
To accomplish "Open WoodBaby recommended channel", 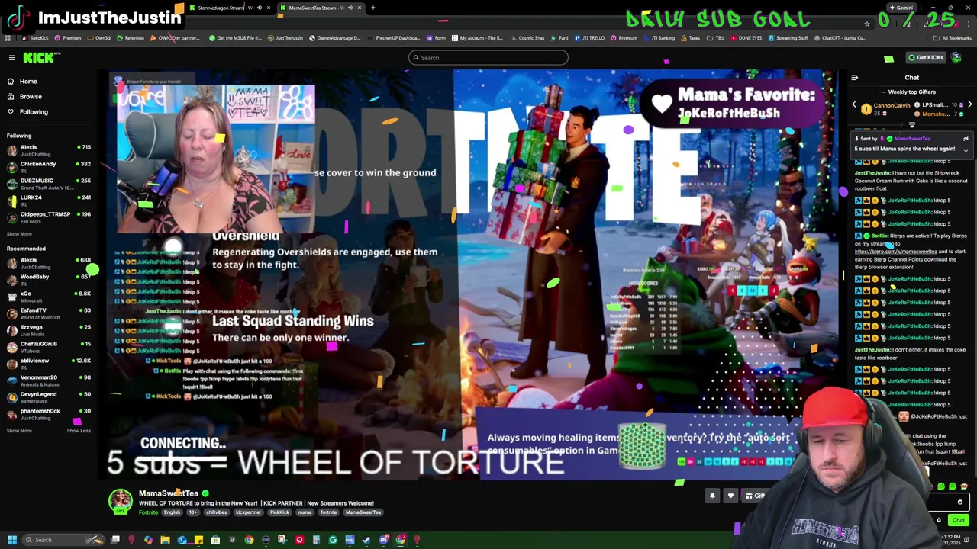I will point(47,279).
